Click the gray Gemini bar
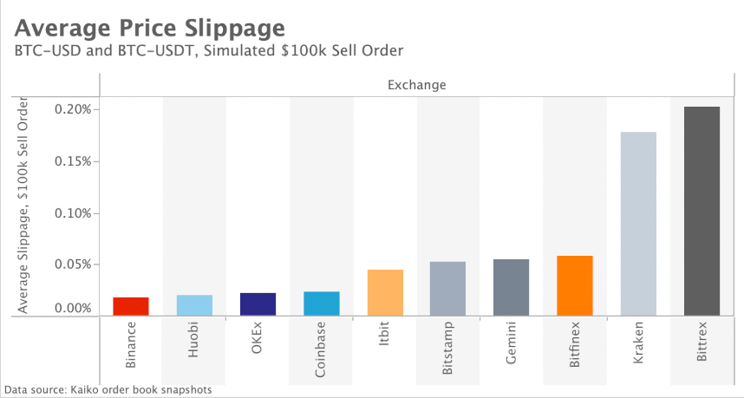 (x=512, y=288)
